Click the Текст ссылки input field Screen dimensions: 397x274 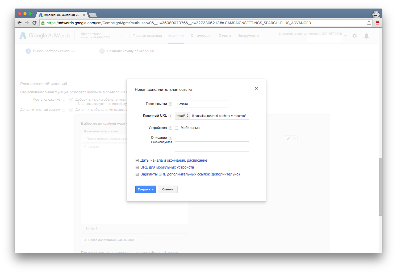(x=201, y=104)
